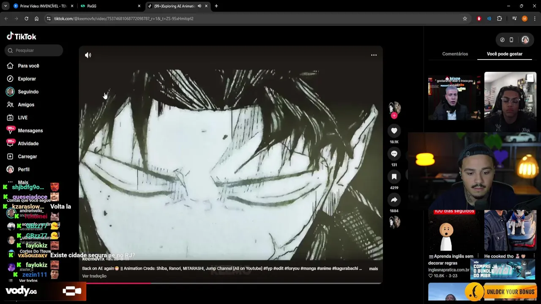Open Extensions puzzle icon
Viewport: 541px width, 304px height.
(500, 19)
